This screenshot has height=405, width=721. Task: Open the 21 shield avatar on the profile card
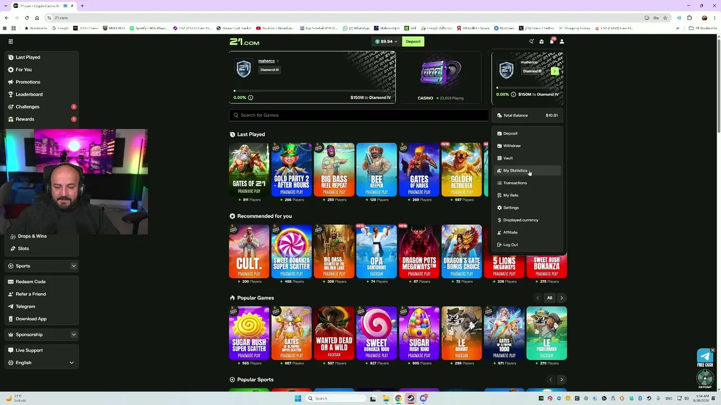(243, 69)
